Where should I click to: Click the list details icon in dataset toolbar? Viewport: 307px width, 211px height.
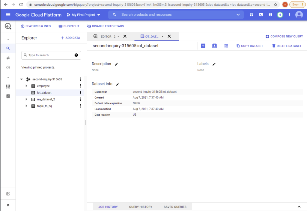(x=226, y=46)
